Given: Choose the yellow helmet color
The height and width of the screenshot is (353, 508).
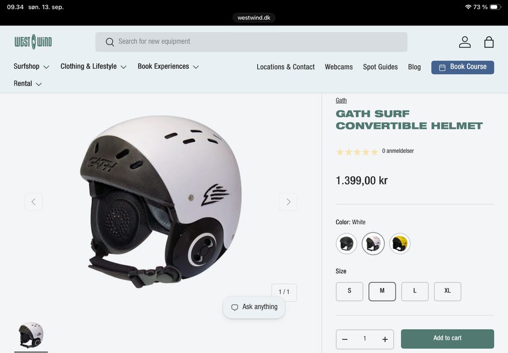Looking at the screenshot, I should pyautogui.click(x=400, y=243).
